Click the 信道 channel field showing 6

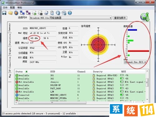(73, 28)
